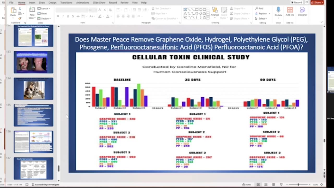Viewport: 334px width, 188px height.
Task: Open the font name combo box
Action: tap(71, 10)
